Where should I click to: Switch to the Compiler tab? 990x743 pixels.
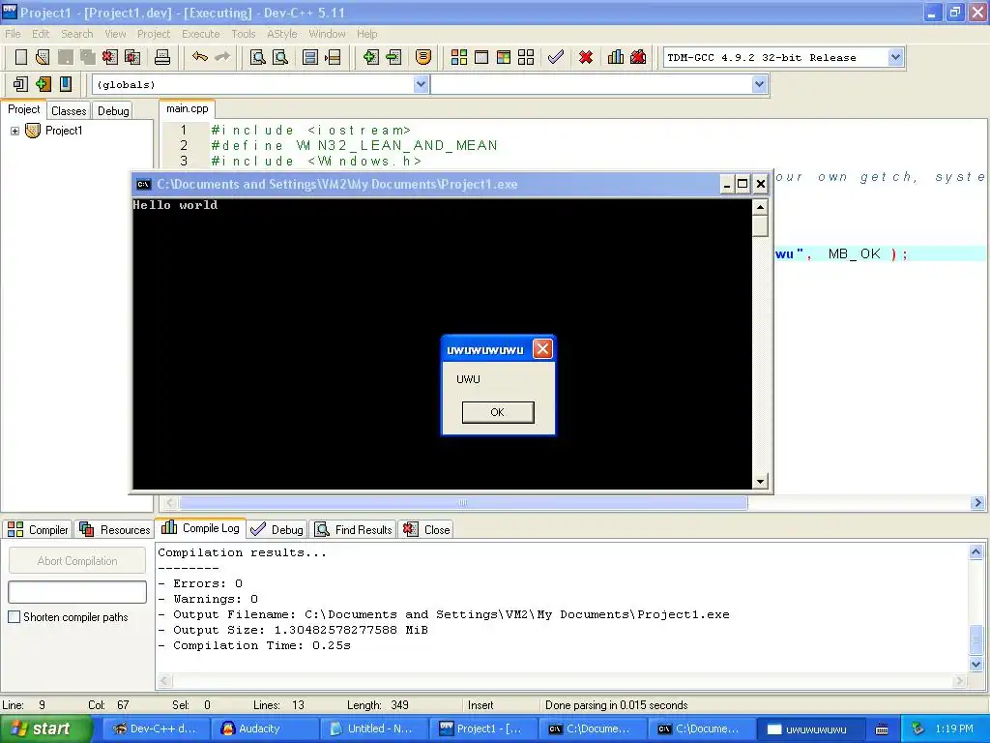click(38, 529)
